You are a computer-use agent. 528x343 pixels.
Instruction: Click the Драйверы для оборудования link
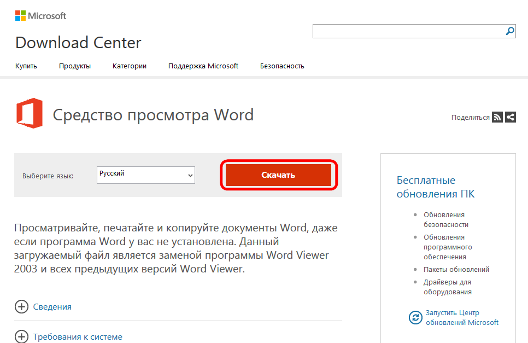pos(447,287)
